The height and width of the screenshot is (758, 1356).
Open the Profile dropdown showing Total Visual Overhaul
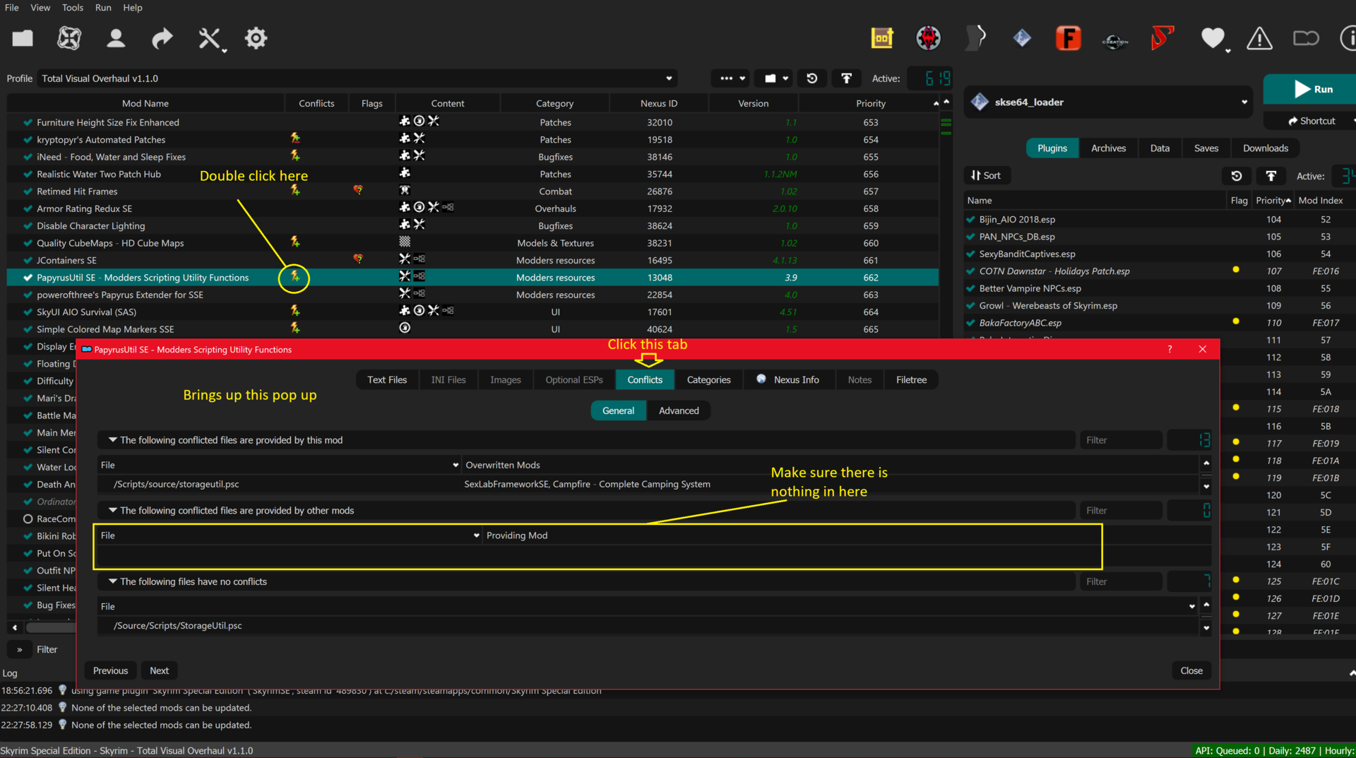click(357, 78)
